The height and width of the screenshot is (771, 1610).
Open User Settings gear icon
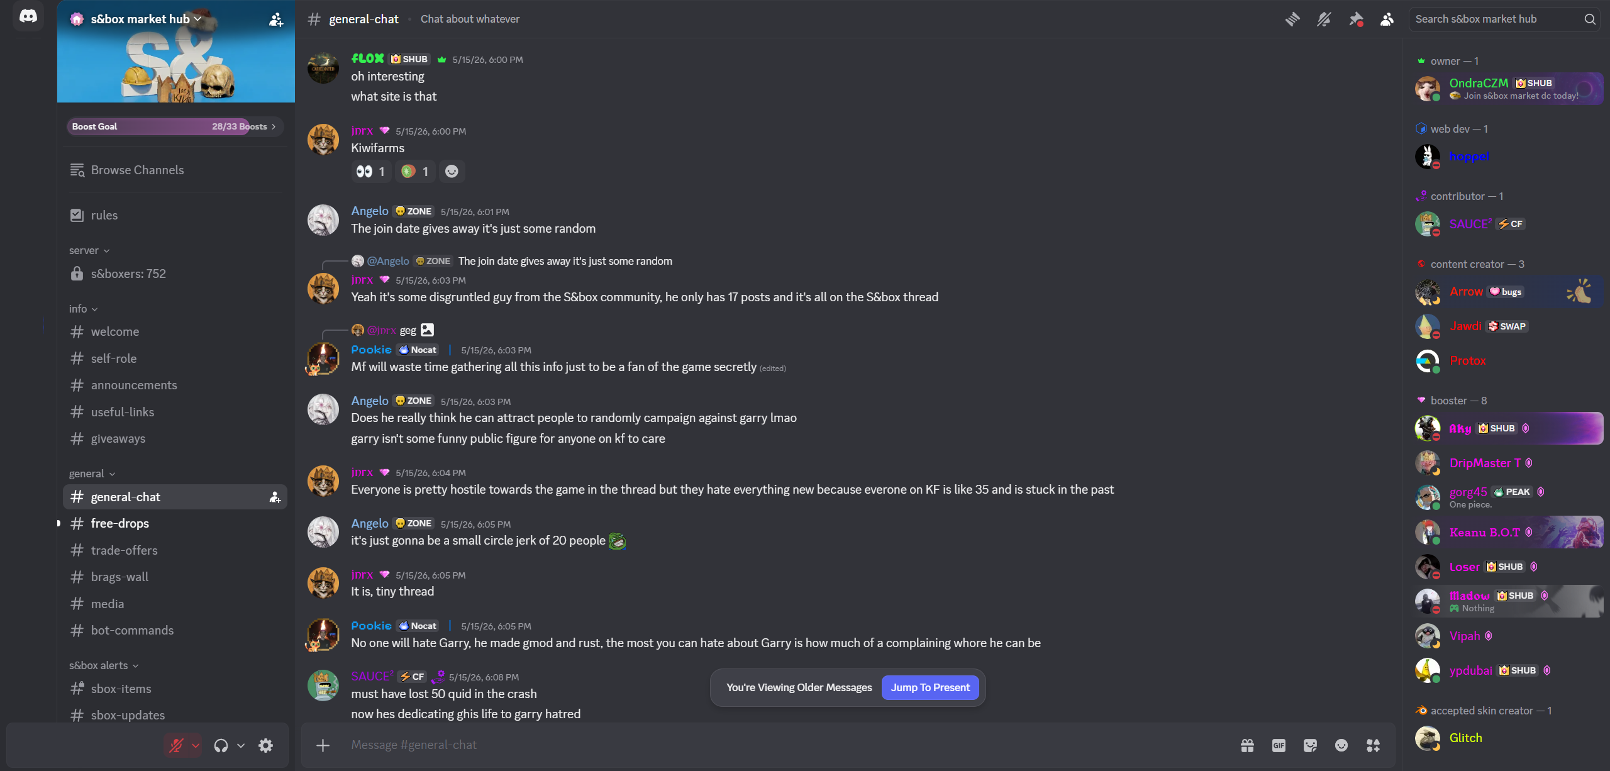(x=266, y=745)
